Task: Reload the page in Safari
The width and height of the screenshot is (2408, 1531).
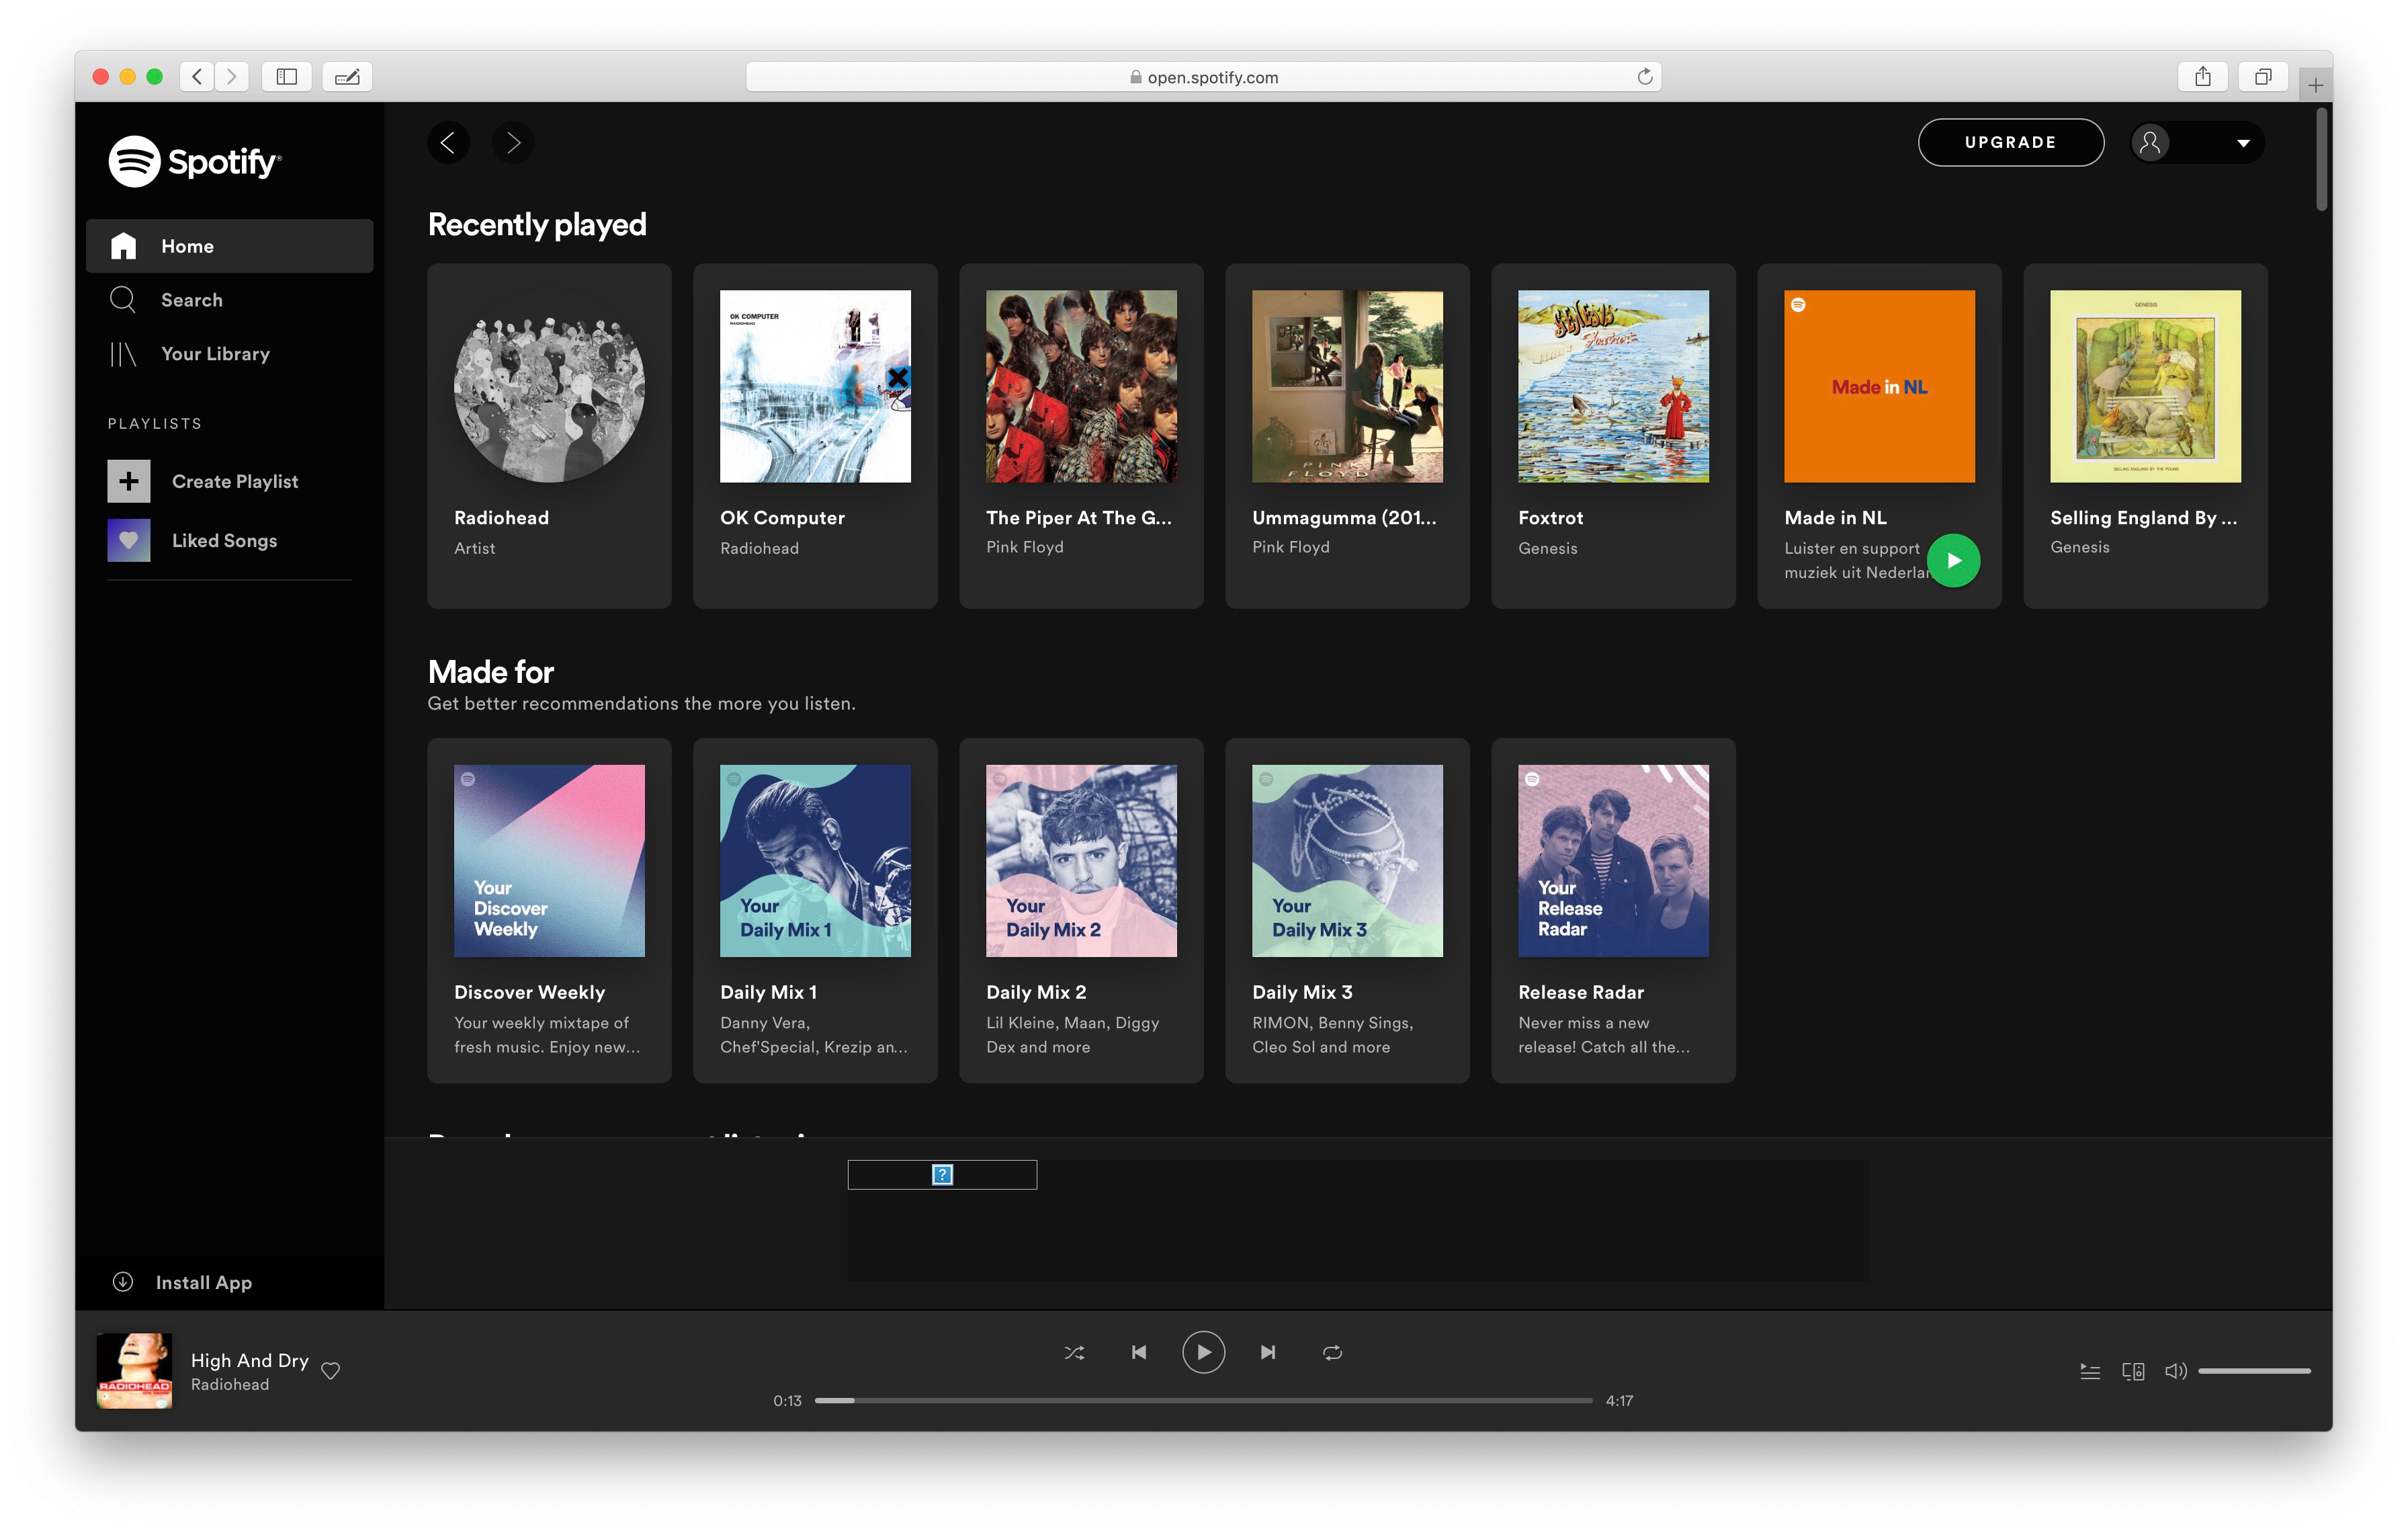Action: (x=1644, y=77)
